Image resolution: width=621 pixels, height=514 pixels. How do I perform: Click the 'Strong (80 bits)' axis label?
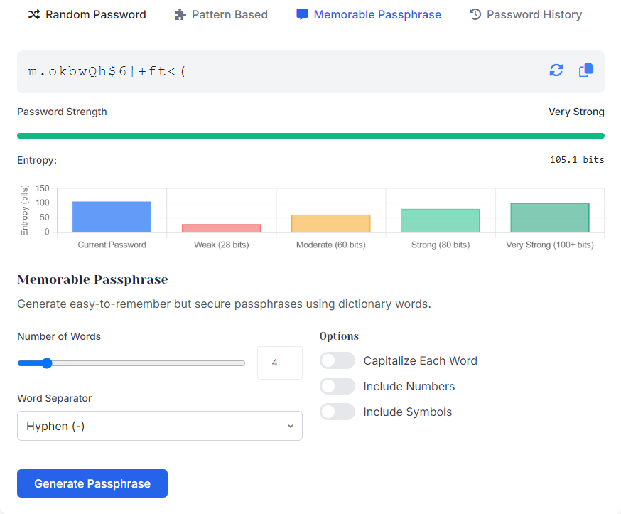(x=441, y=245)
